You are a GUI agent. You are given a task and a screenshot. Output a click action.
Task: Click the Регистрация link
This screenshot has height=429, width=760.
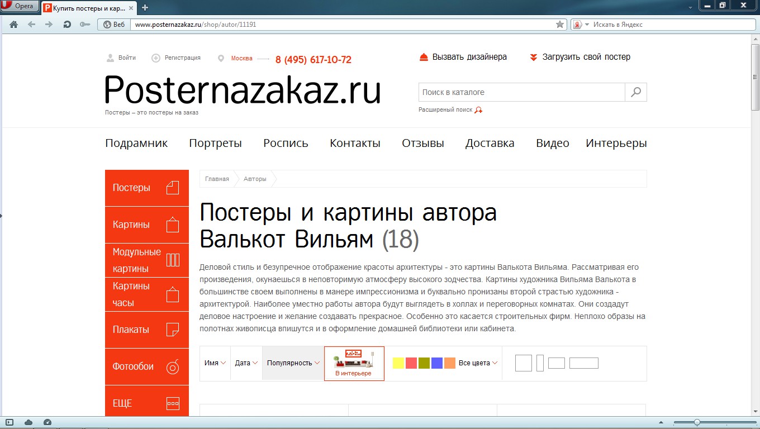(182, 58)
